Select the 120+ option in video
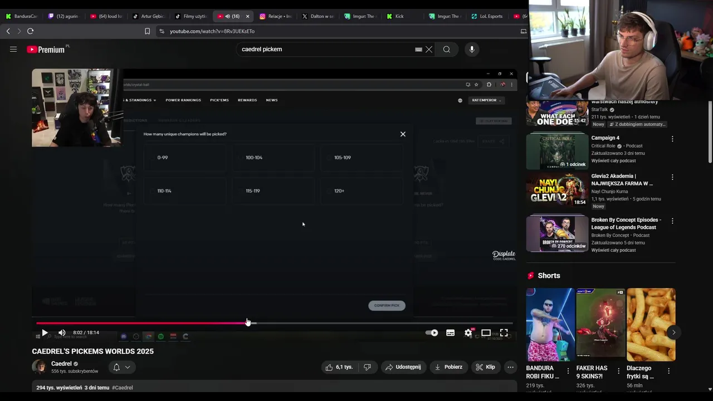This screenshot has height=401, width=713. pyautogui.click(x=362, y=191)
